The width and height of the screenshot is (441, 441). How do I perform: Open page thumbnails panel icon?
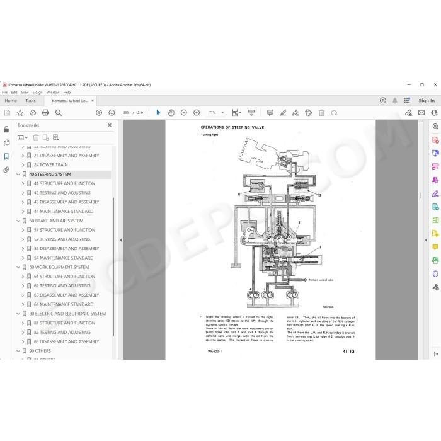6,143
